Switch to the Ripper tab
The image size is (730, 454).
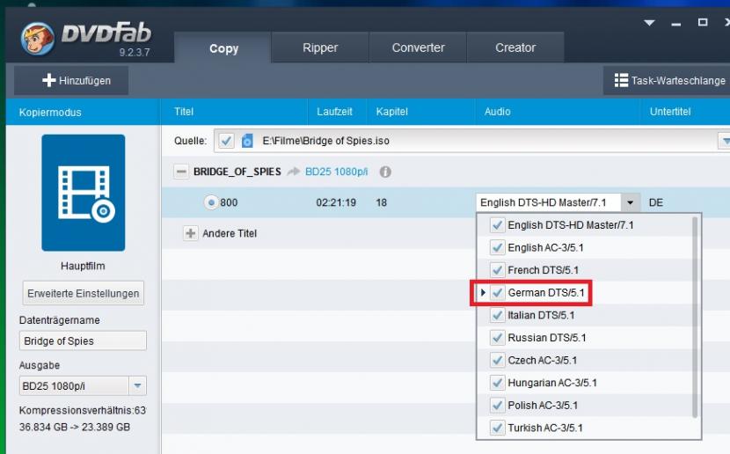coord(320,48)
